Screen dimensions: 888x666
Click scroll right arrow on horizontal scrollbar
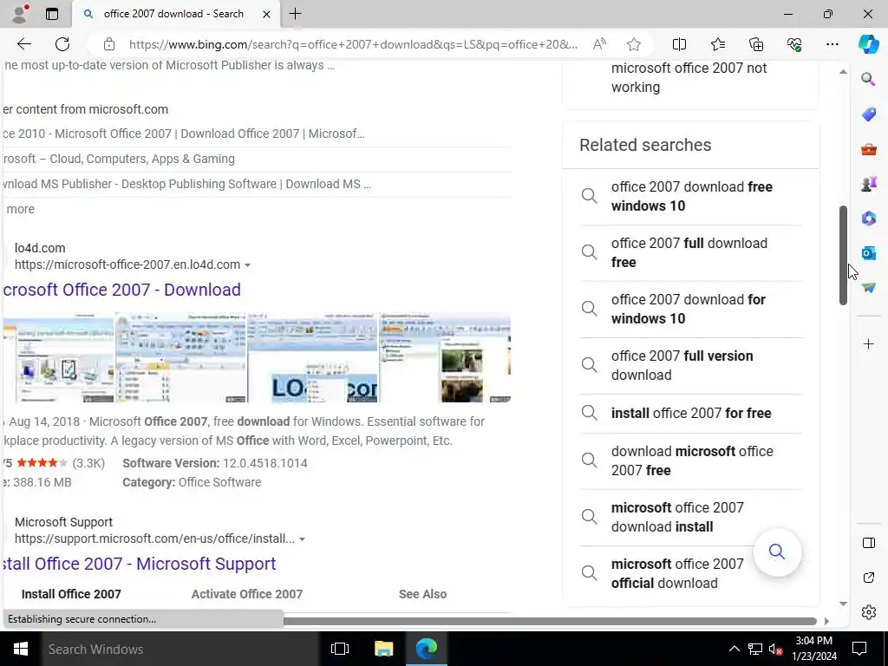[826, 621]
